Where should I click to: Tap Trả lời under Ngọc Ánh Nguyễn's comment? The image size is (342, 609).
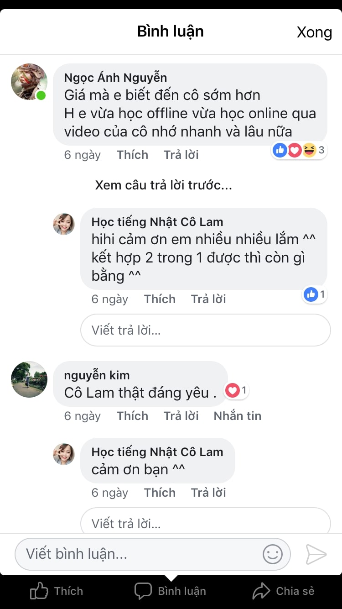tap(181, 155)
